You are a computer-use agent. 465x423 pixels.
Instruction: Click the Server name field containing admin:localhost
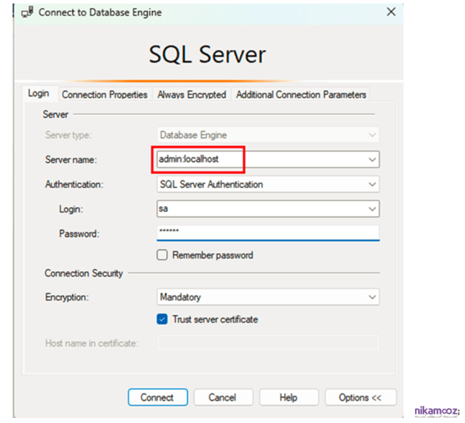[257, 160]
